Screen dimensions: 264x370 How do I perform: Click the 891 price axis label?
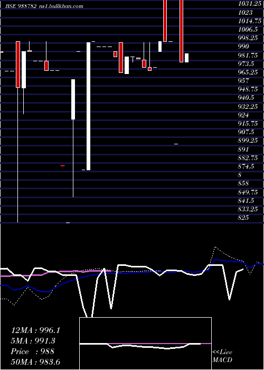tap(243, 150)
